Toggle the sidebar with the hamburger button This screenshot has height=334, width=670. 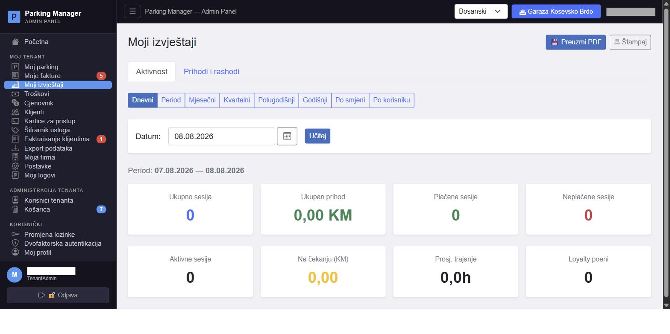pyautogui.click(x=132, y=12)
